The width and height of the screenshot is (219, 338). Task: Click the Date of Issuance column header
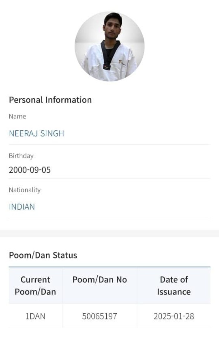[x=174, y=285]
